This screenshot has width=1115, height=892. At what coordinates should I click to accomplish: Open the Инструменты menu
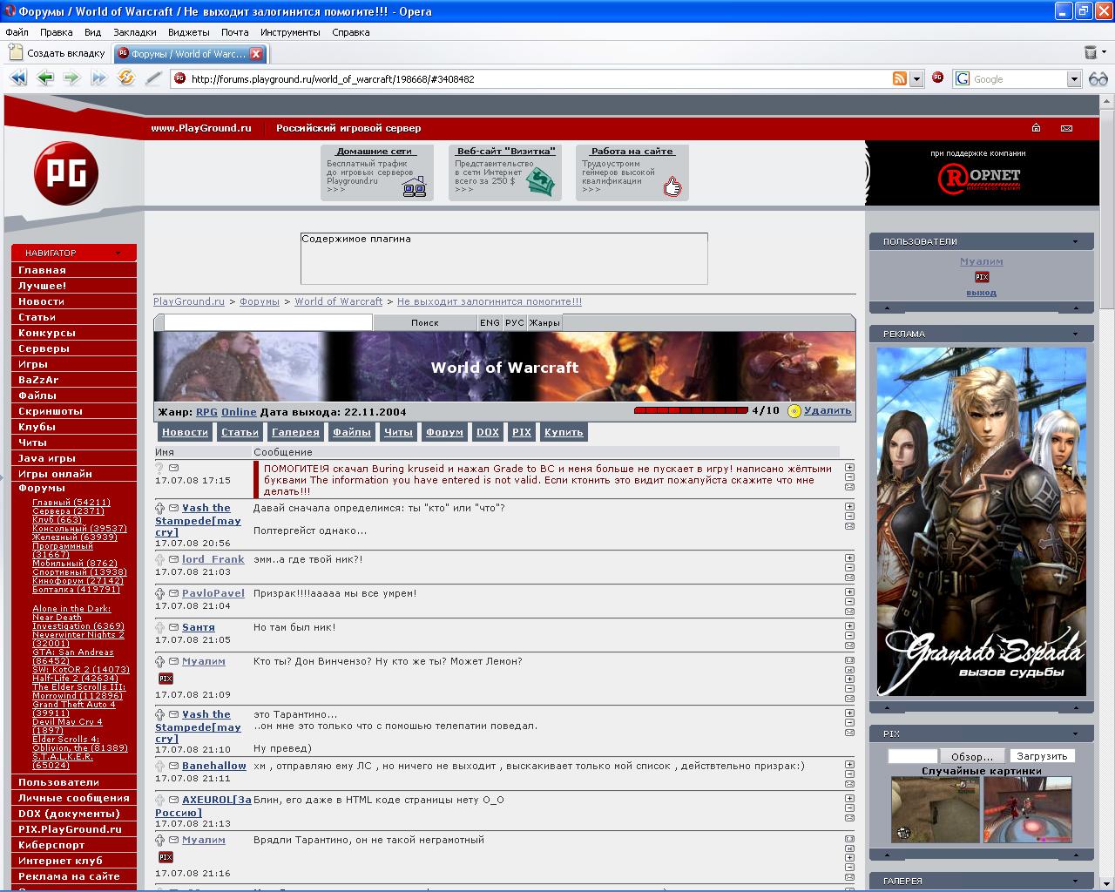[290, 32]
